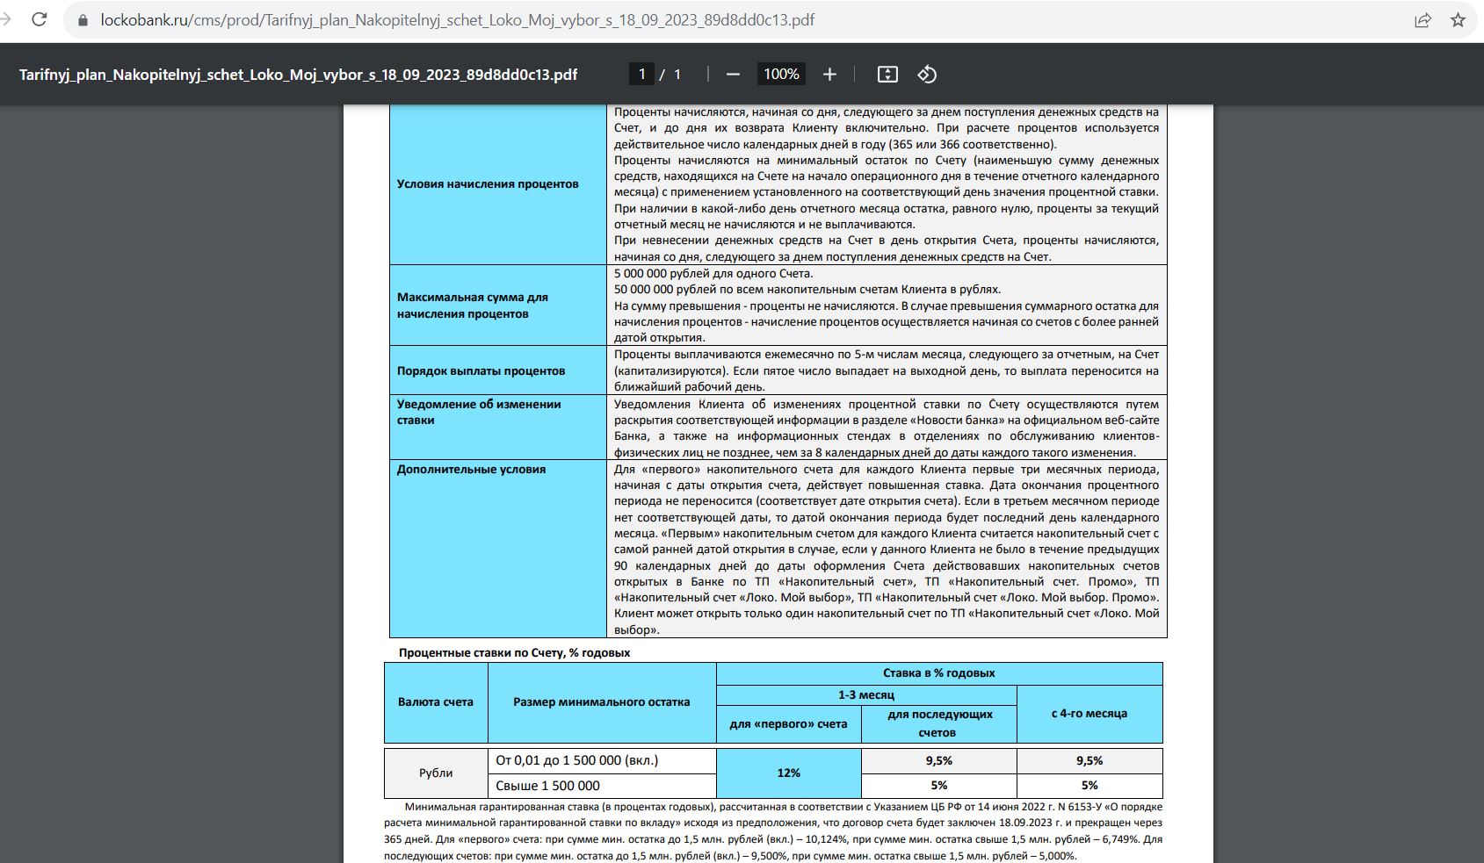The width and height of the screenshot is (1484, 863).
Task: Click 'для «первого» счета' header cell
Action: pos(789,724)
